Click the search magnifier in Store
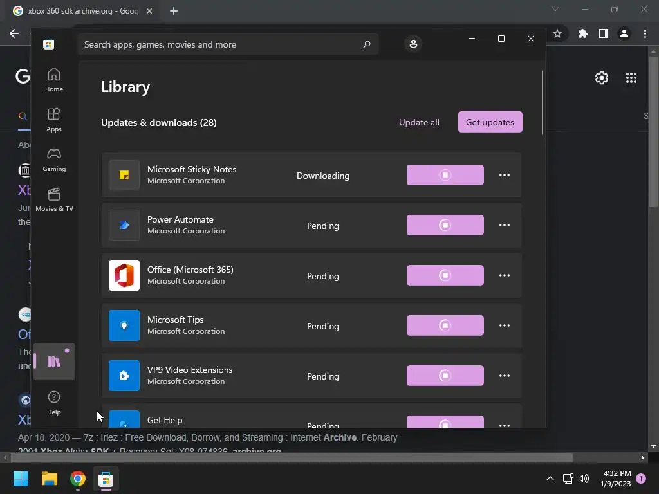659x494 pixels. tap(366, 44)
